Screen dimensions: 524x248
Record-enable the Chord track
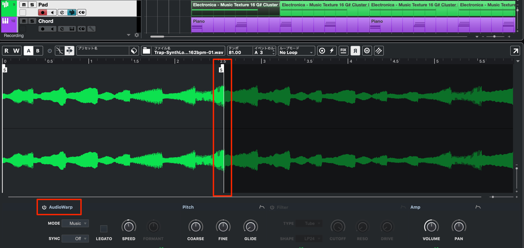[42, 29]
